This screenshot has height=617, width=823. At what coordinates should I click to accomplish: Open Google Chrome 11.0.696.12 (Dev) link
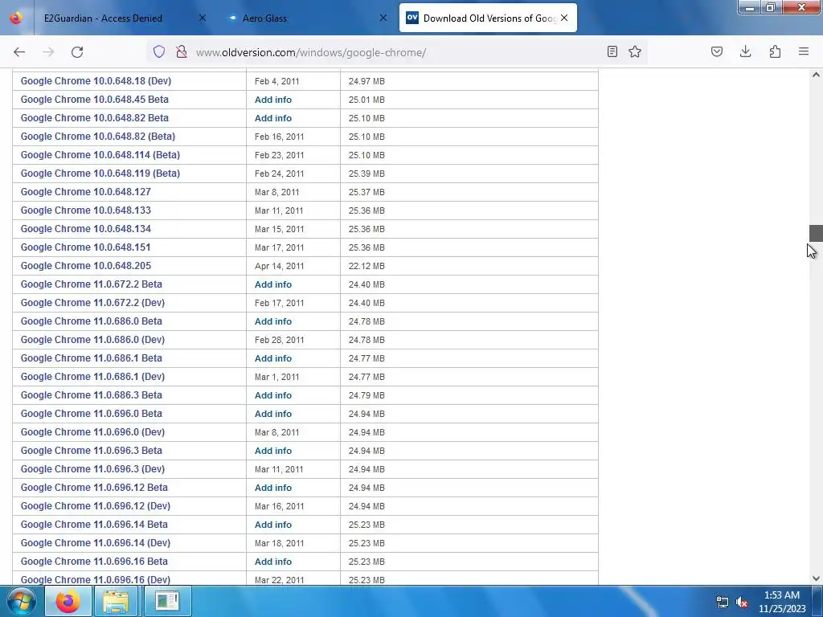tap(96, 506)
